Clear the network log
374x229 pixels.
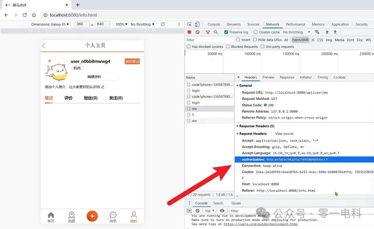[198, 32]
